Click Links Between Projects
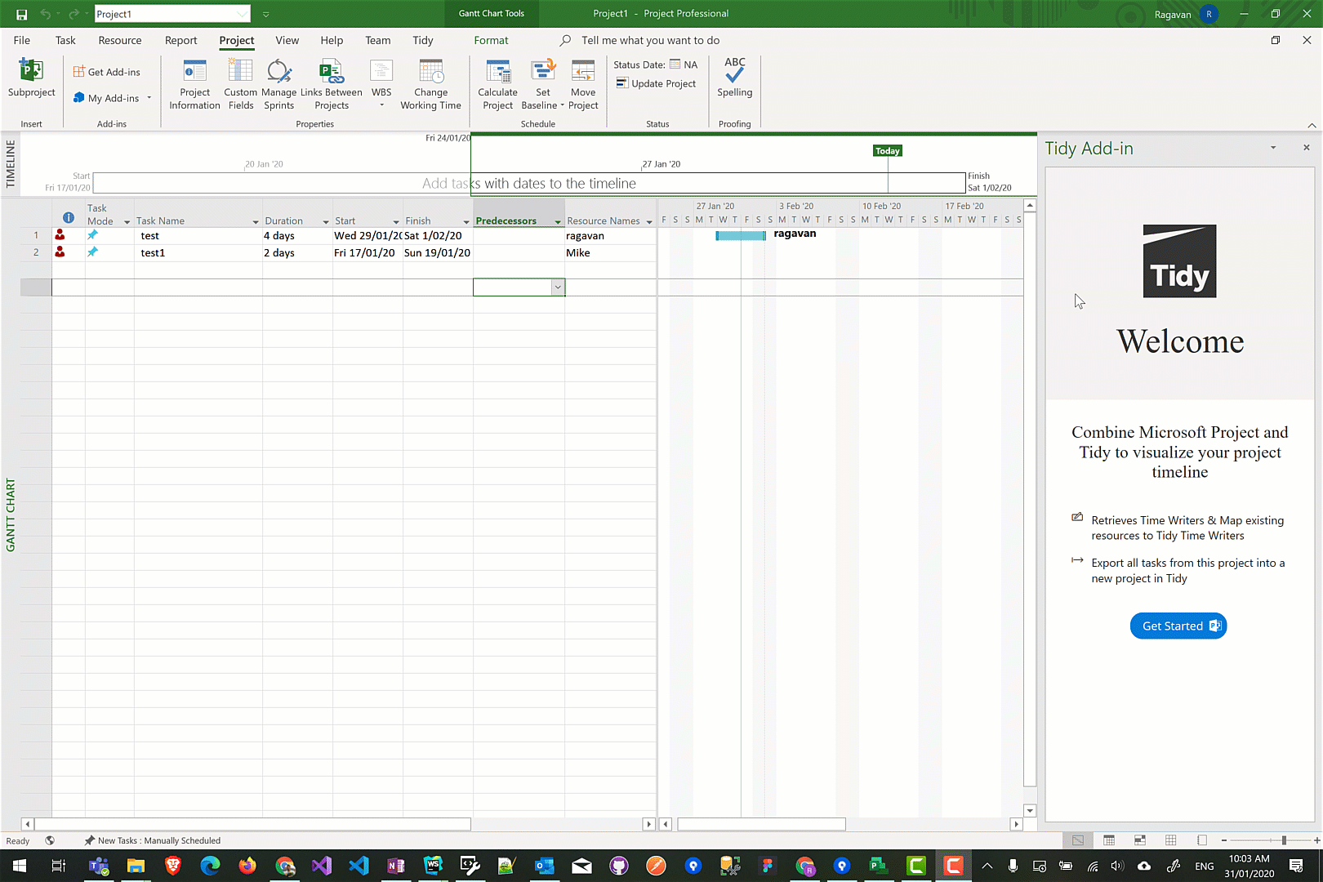1323x882 pixels. click(x=332, y=84)
